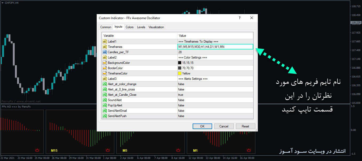
Task: Click the Alert_at_color_change boolean icon
Action: tap(104, 84)
